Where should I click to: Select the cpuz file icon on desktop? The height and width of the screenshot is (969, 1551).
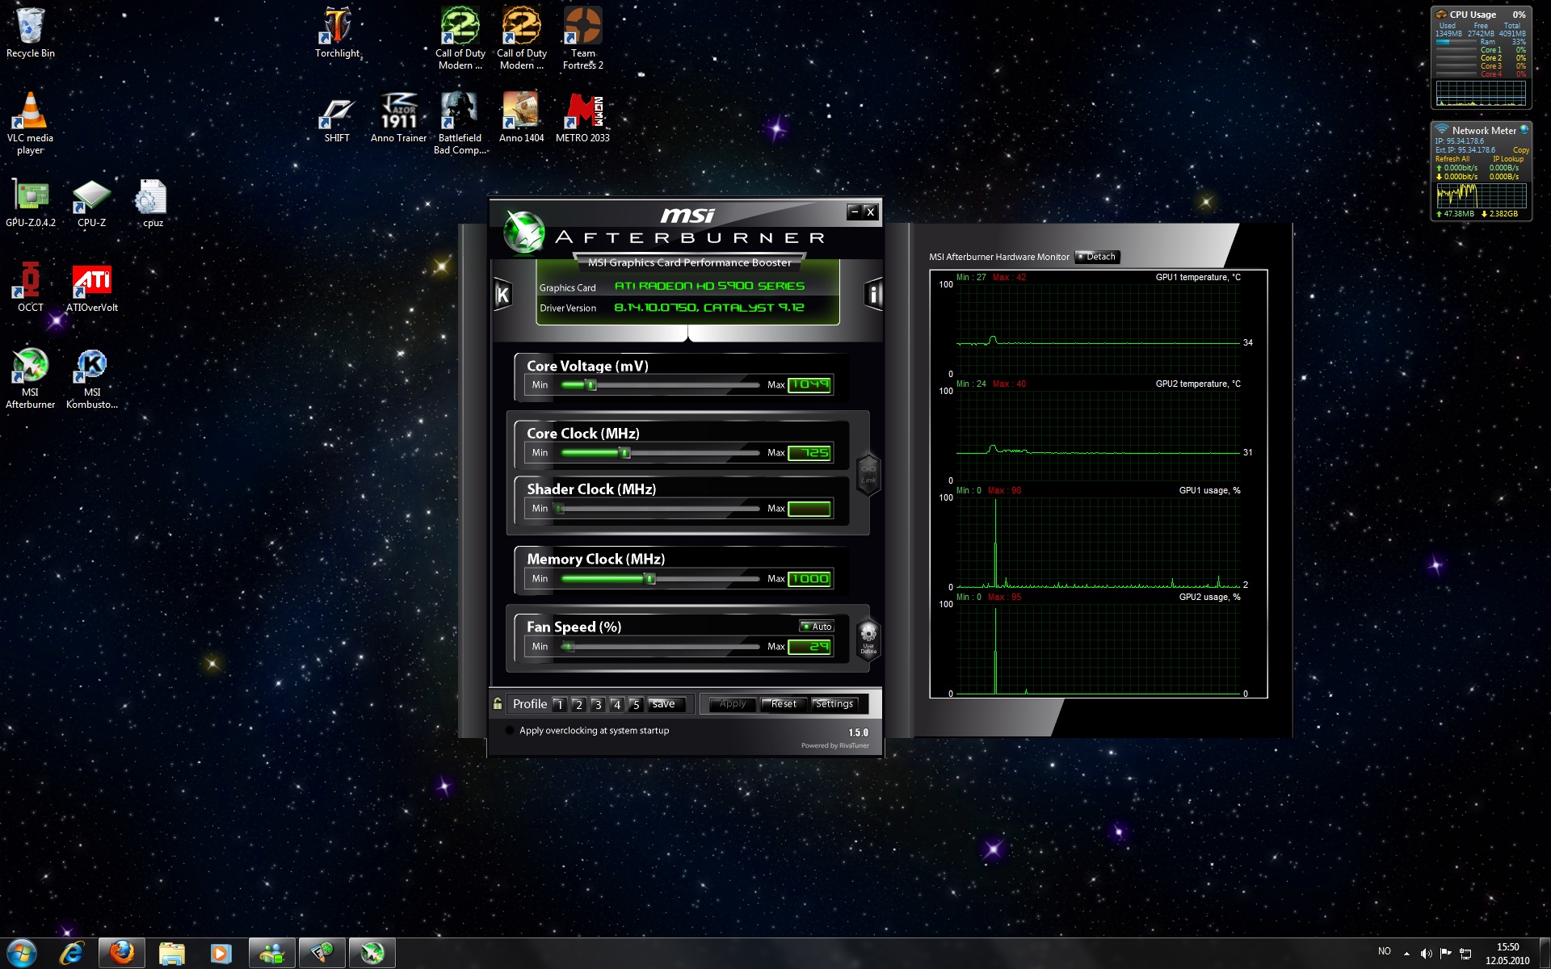153,203
